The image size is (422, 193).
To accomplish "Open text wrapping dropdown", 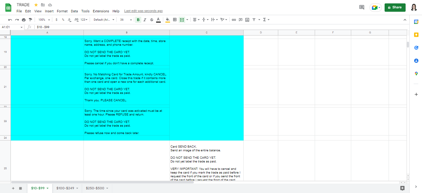I will 215,20.
